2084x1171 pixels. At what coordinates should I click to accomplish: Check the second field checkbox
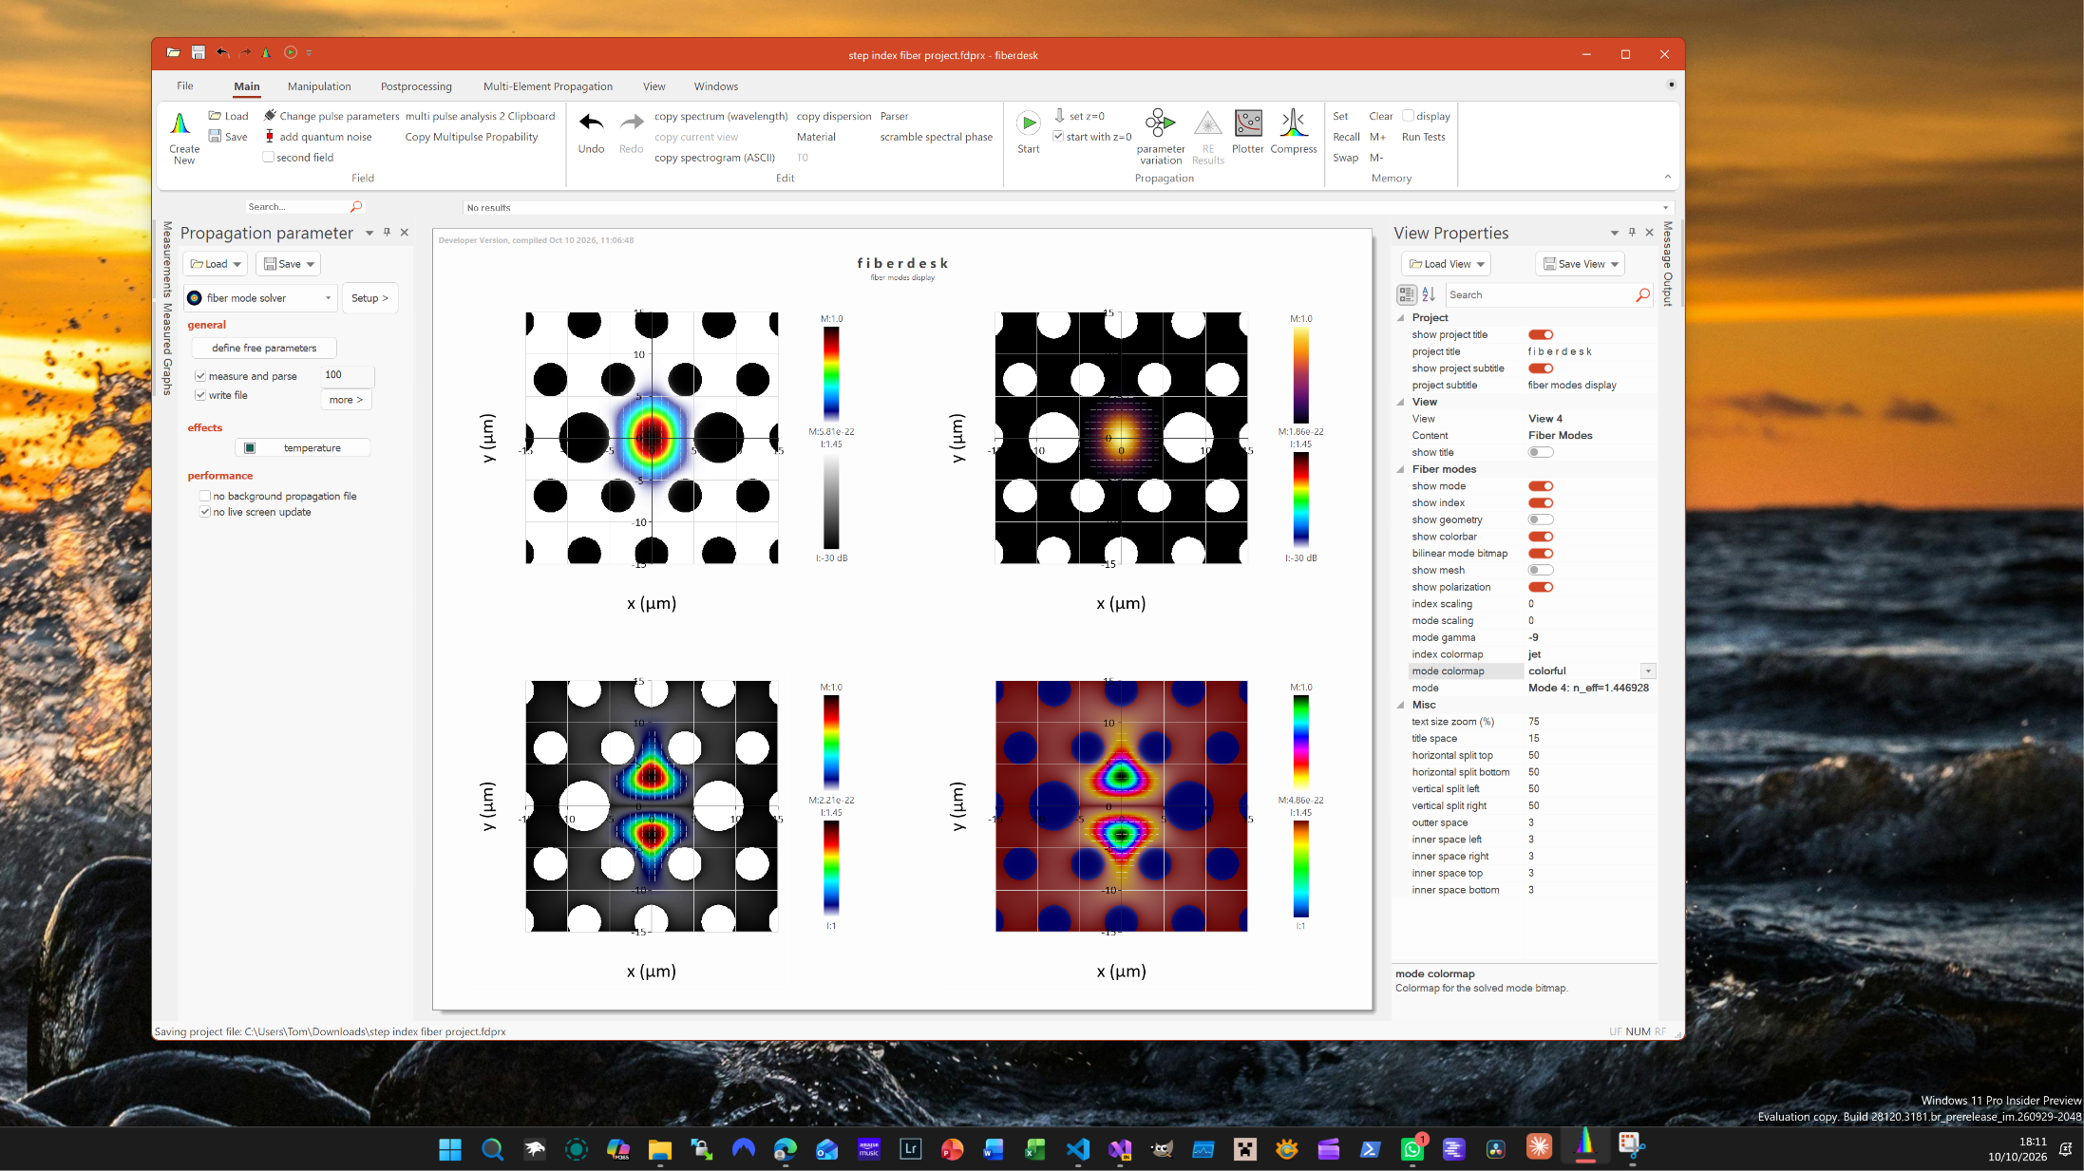(269, 158)
